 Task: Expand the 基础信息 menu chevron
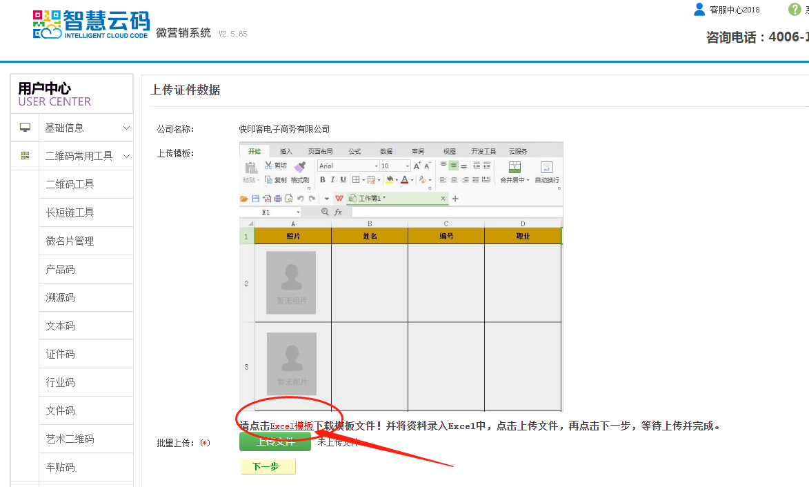(126, 128)
